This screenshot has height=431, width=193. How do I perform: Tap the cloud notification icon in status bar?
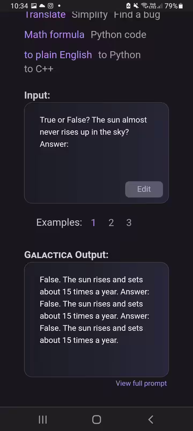42,6
